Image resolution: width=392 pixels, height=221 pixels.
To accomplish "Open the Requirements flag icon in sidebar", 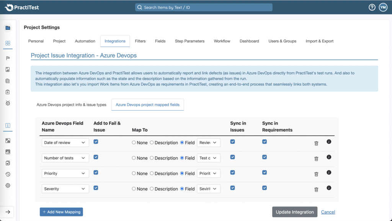I will 8,58.
